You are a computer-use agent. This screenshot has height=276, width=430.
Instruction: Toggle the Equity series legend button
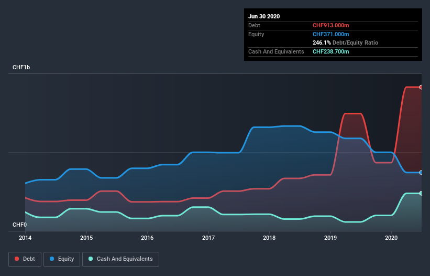[x=62, y=259]
